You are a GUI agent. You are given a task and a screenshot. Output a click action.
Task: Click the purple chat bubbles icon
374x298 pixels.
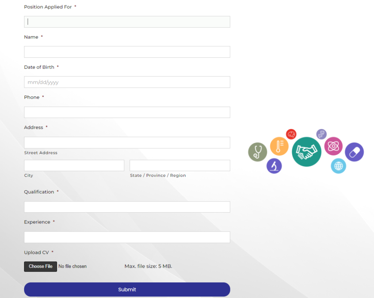click(x=321, y=134)
